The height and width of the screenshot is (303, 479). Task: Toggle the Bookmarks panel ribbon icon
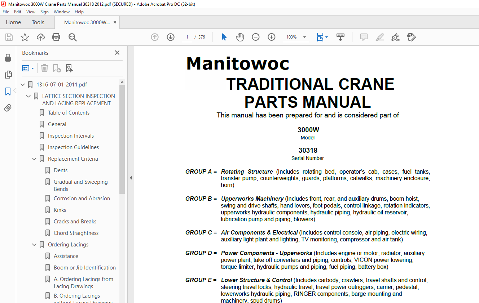(8, 92)
